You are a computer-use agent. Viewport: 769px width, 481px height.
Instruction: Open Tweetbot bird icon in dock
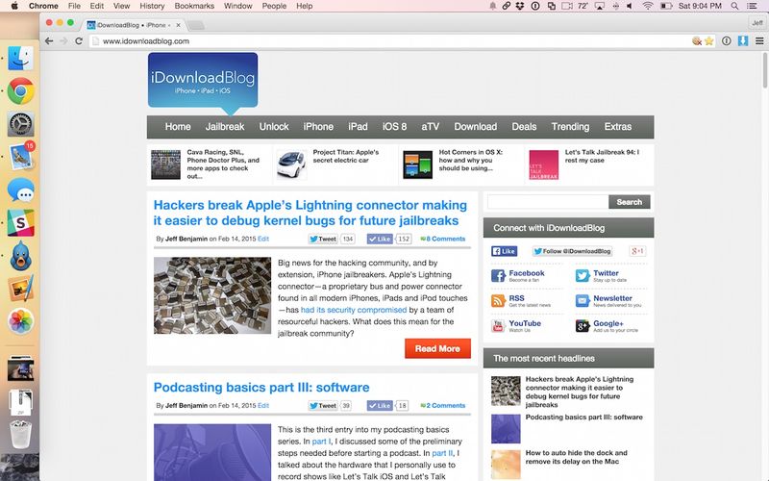pyautogui.click(x=20, y=256)
